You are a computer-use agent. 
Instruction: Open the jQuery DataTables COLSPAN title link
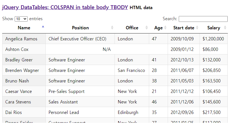65,7
